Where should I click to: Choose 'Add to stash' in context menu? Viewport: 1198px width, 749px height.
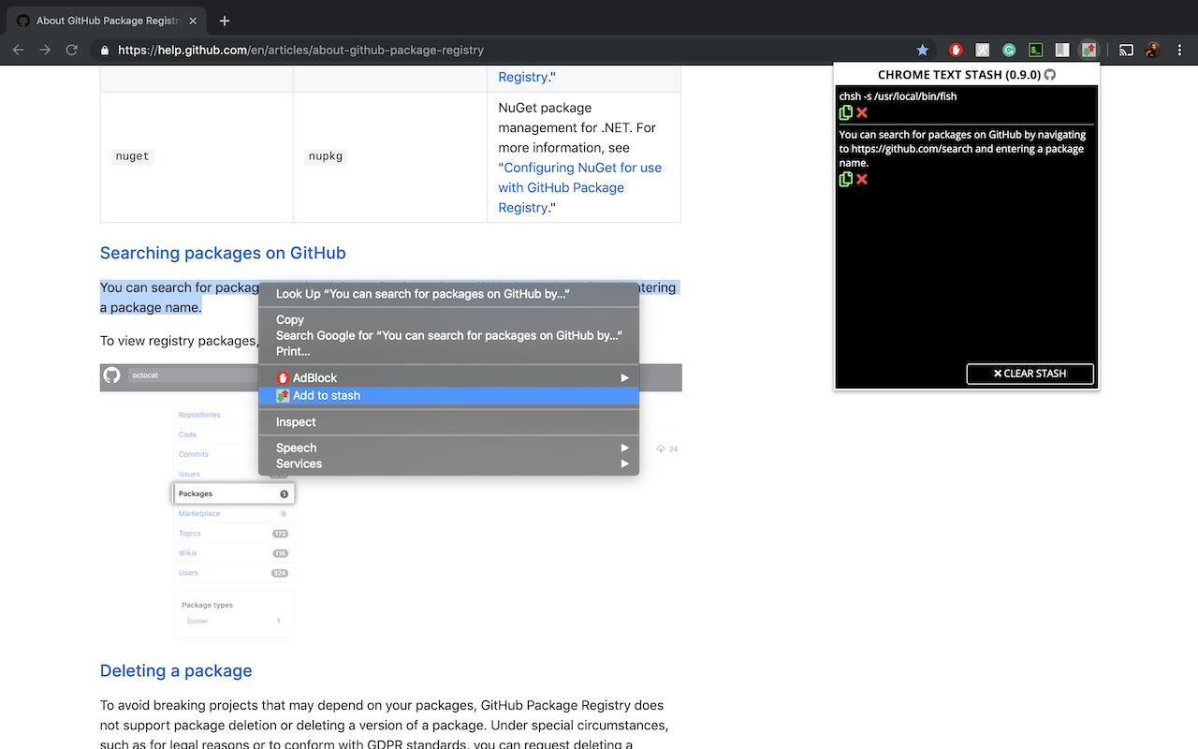(x=448, y=395)
